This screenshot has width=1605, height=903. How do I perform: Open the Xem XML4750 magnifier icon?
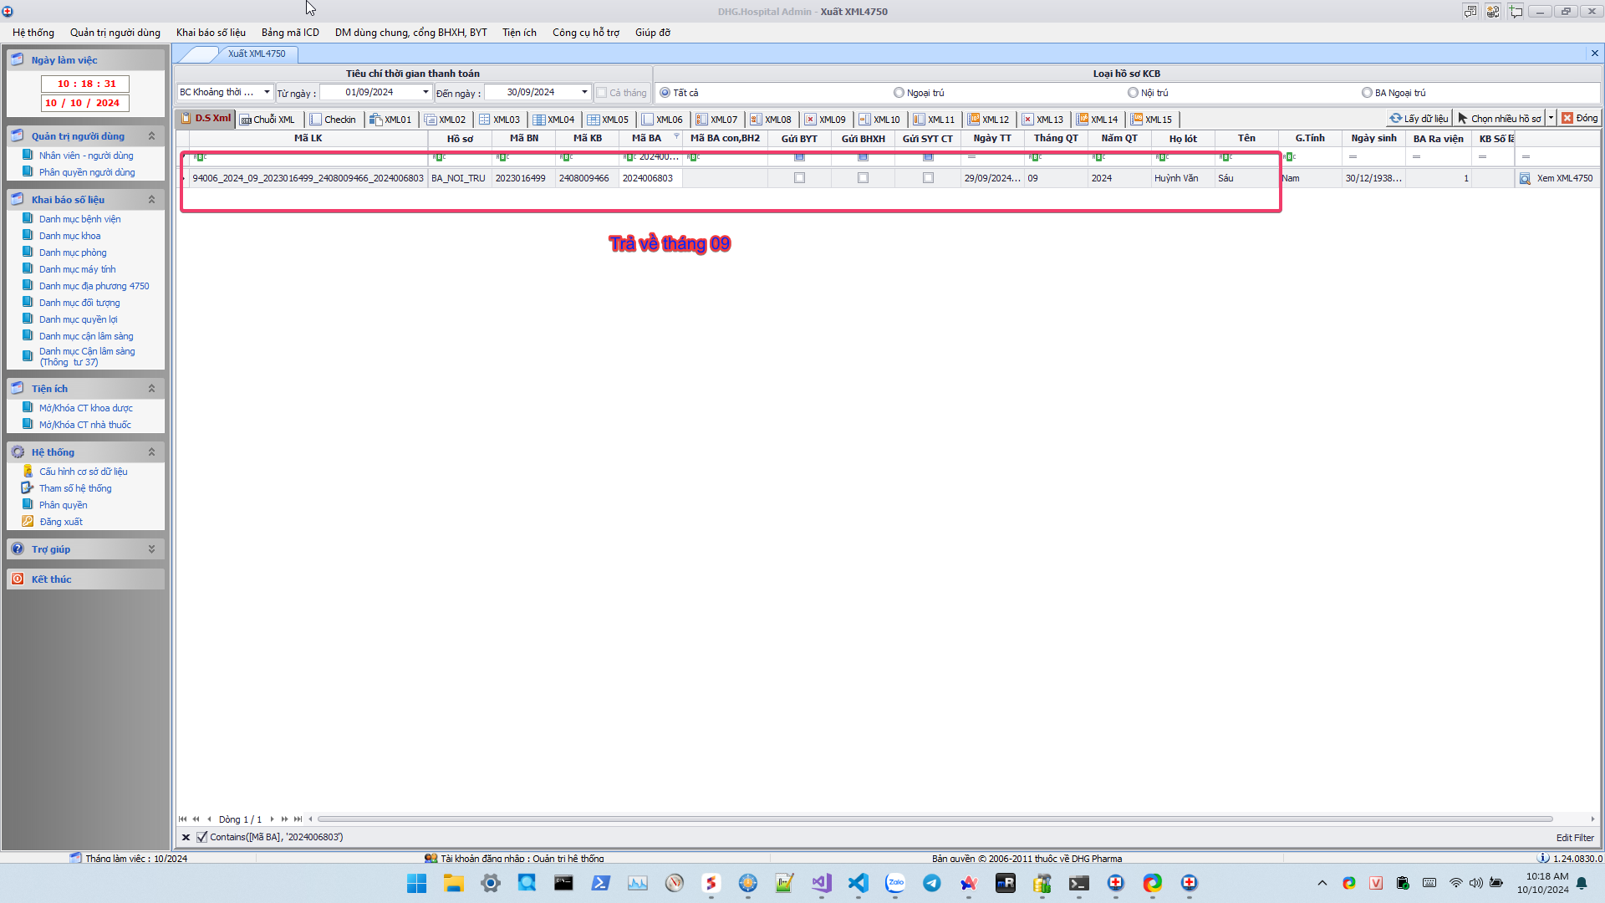click(x=1525, y=179)
